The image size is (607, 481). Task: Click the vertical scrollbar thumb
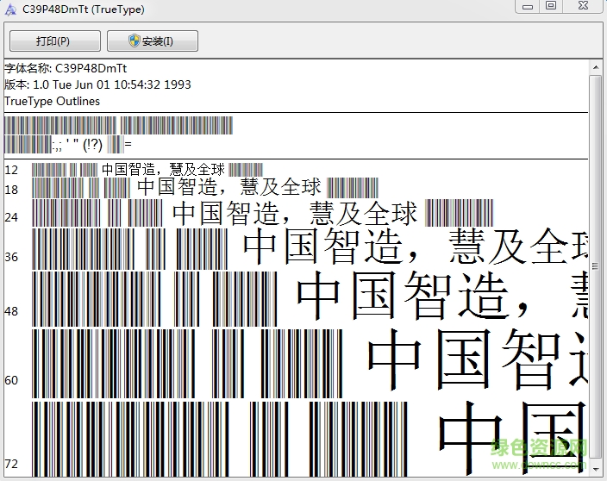click(x=596, y=266)
